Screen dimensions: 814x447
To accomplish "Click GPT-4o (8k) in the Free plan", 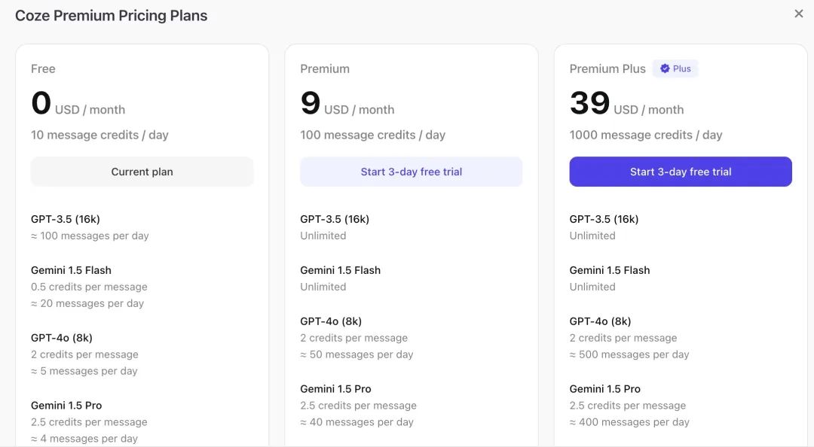I will (x=62, y=338).
